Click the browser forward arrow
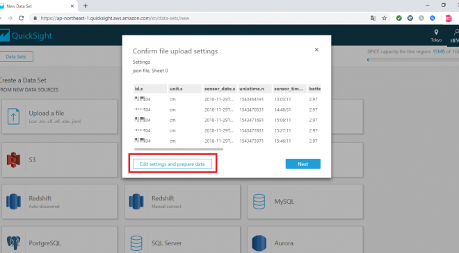This screenshot has width=459, height=253. [x=10, y=18]
